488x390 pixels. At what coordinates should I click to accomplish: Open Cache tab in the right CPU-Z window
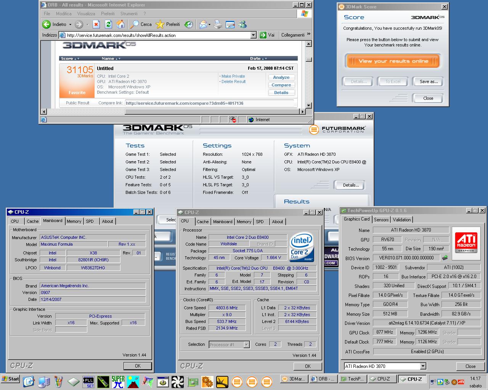click(x=202, y=222)
